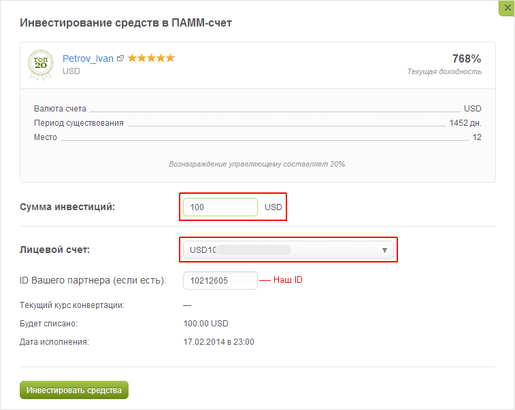
Task: Click the red Наш ID annotation
Action: point(288,279)
